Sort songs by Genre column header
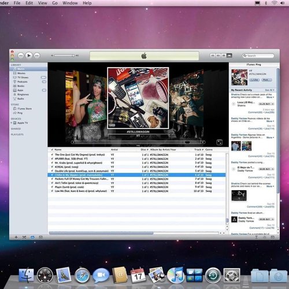The width and height of the screenshot is (289, 289). [x=214, y=150]
